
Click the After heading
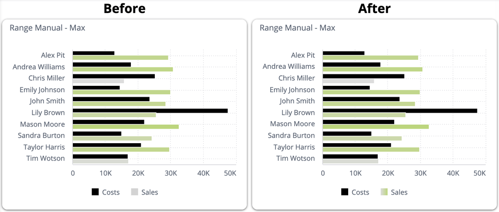click(374, 8)
